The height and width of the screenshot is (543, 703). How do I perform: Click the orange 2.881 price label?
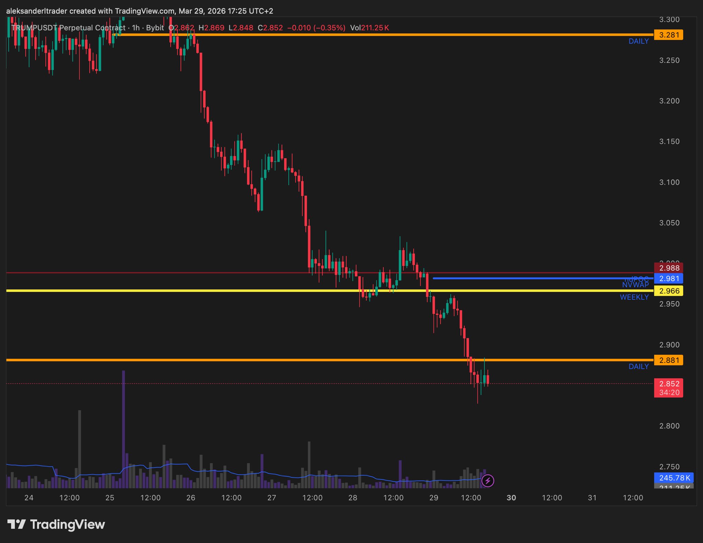tap(668, 360)
